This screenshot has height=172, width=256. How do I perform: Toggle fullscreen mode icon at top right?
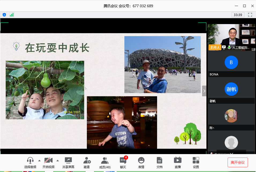250,15
